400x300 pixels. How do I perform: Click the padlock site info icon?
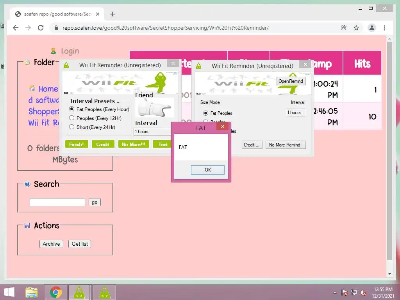56,28
